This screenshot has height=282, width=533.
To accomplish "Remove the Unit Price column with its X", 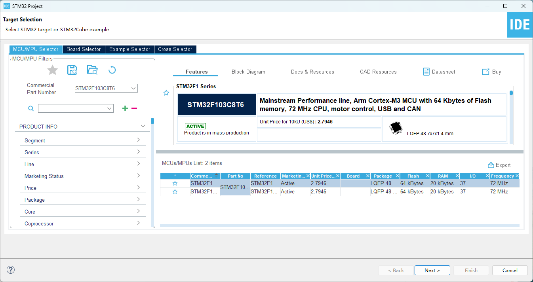I will 338,176.
